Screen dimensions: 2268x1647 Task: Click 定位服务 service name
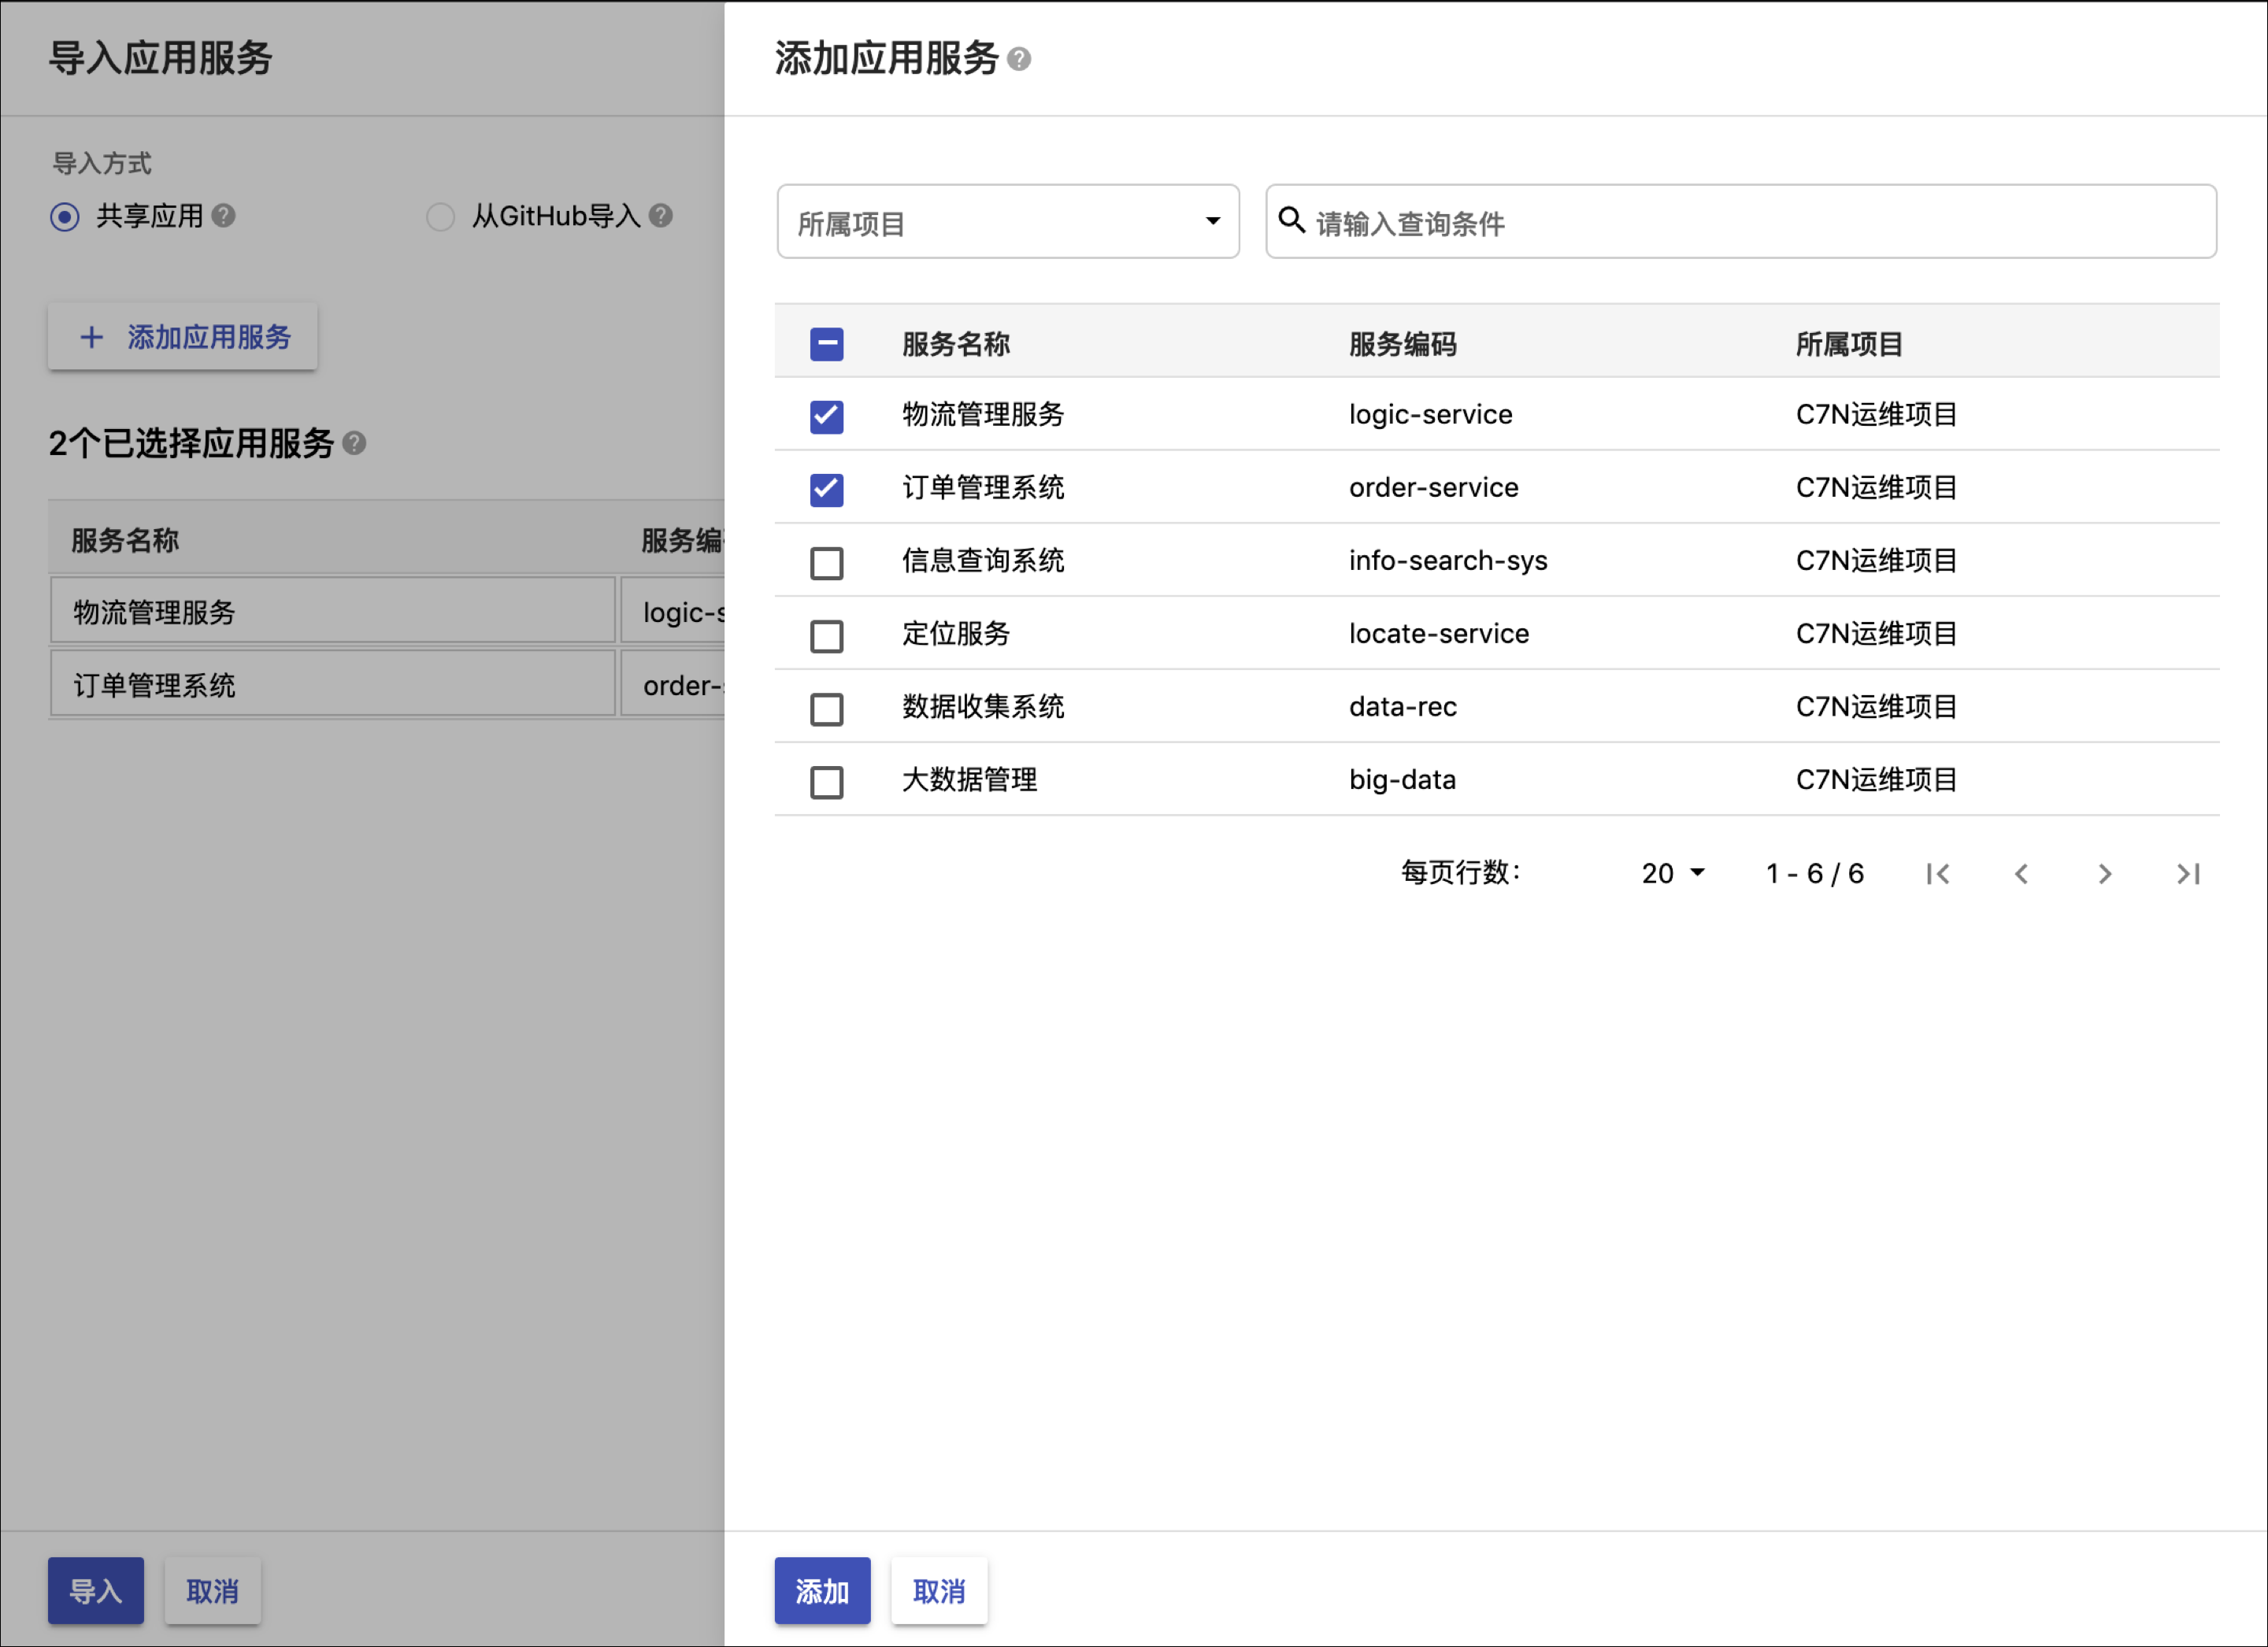pyautogui.click(x=956, y=633)
